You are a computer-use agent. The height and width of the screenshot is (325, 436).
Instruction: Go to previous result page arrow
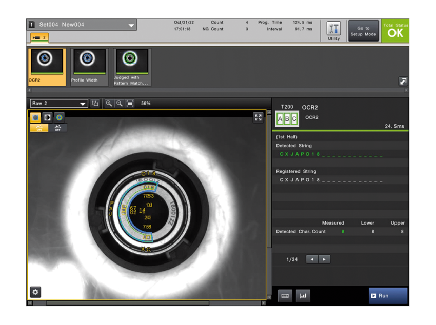(312, 259)
